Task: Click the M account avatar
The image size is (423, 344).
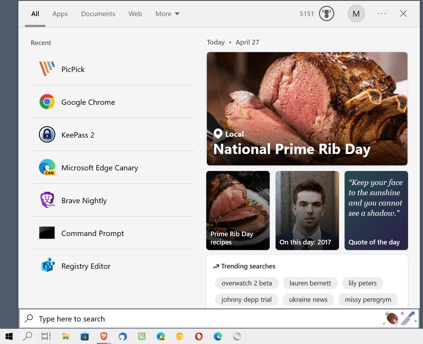Action: coord(356,13)
